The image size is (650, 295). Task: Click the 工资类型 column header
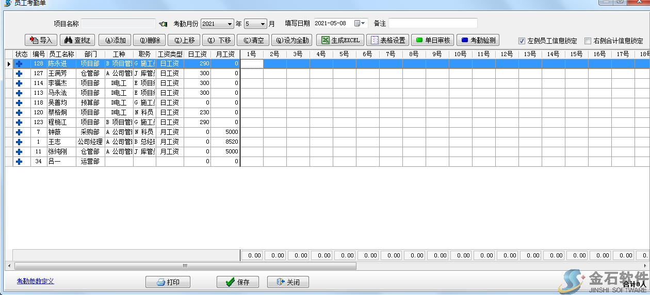tap(170, 54)
